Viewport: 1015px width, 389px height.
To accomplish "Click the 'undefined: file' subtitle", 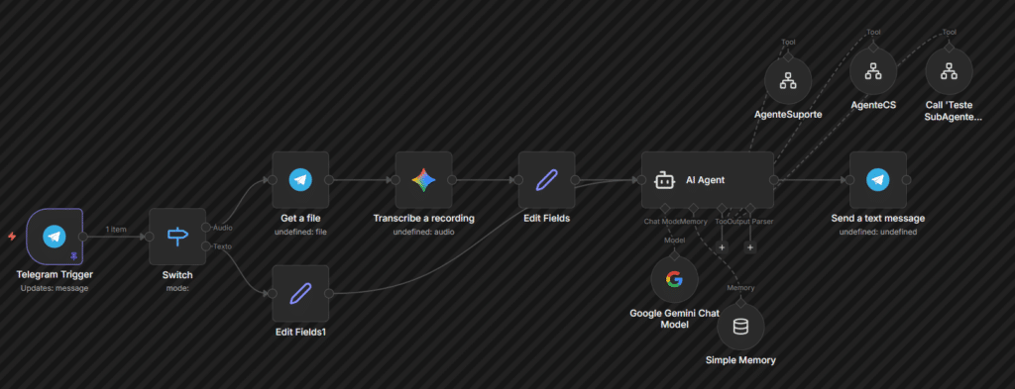I will [x=300, y=232].
